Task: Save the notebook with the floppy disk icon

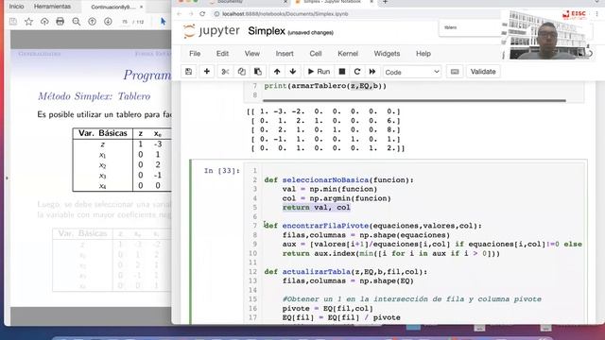Action: point(189,72)
